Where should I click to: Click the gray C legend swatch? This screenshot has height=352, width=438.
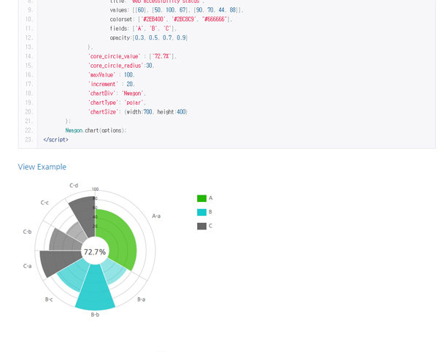click(x=201, y=226)
